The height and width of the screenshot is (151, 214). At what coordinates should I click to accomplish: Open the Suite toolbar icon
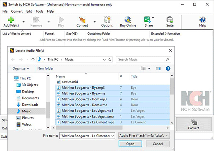[x=170, y=22]
